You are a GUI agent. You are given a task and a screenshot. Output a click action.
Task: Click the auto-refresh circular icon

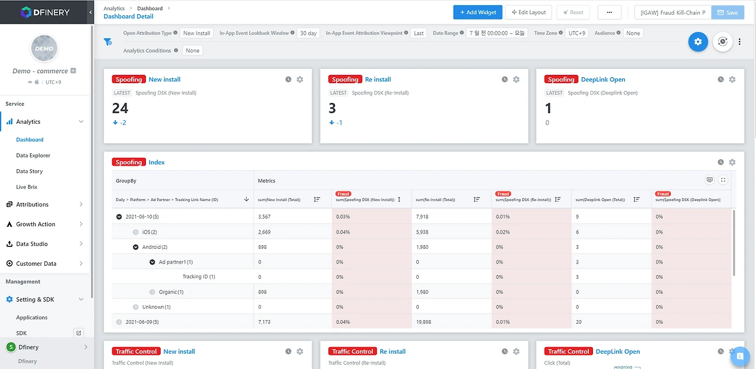tap(722, 42)
